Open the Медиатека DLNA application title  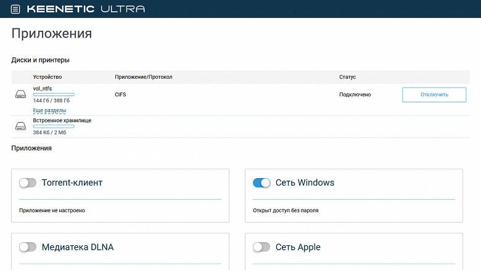(x=77, y=247)
